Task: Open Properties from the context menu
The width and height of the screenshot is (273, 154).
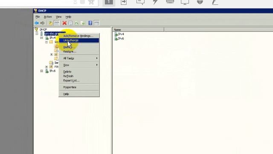Action: 79,87
